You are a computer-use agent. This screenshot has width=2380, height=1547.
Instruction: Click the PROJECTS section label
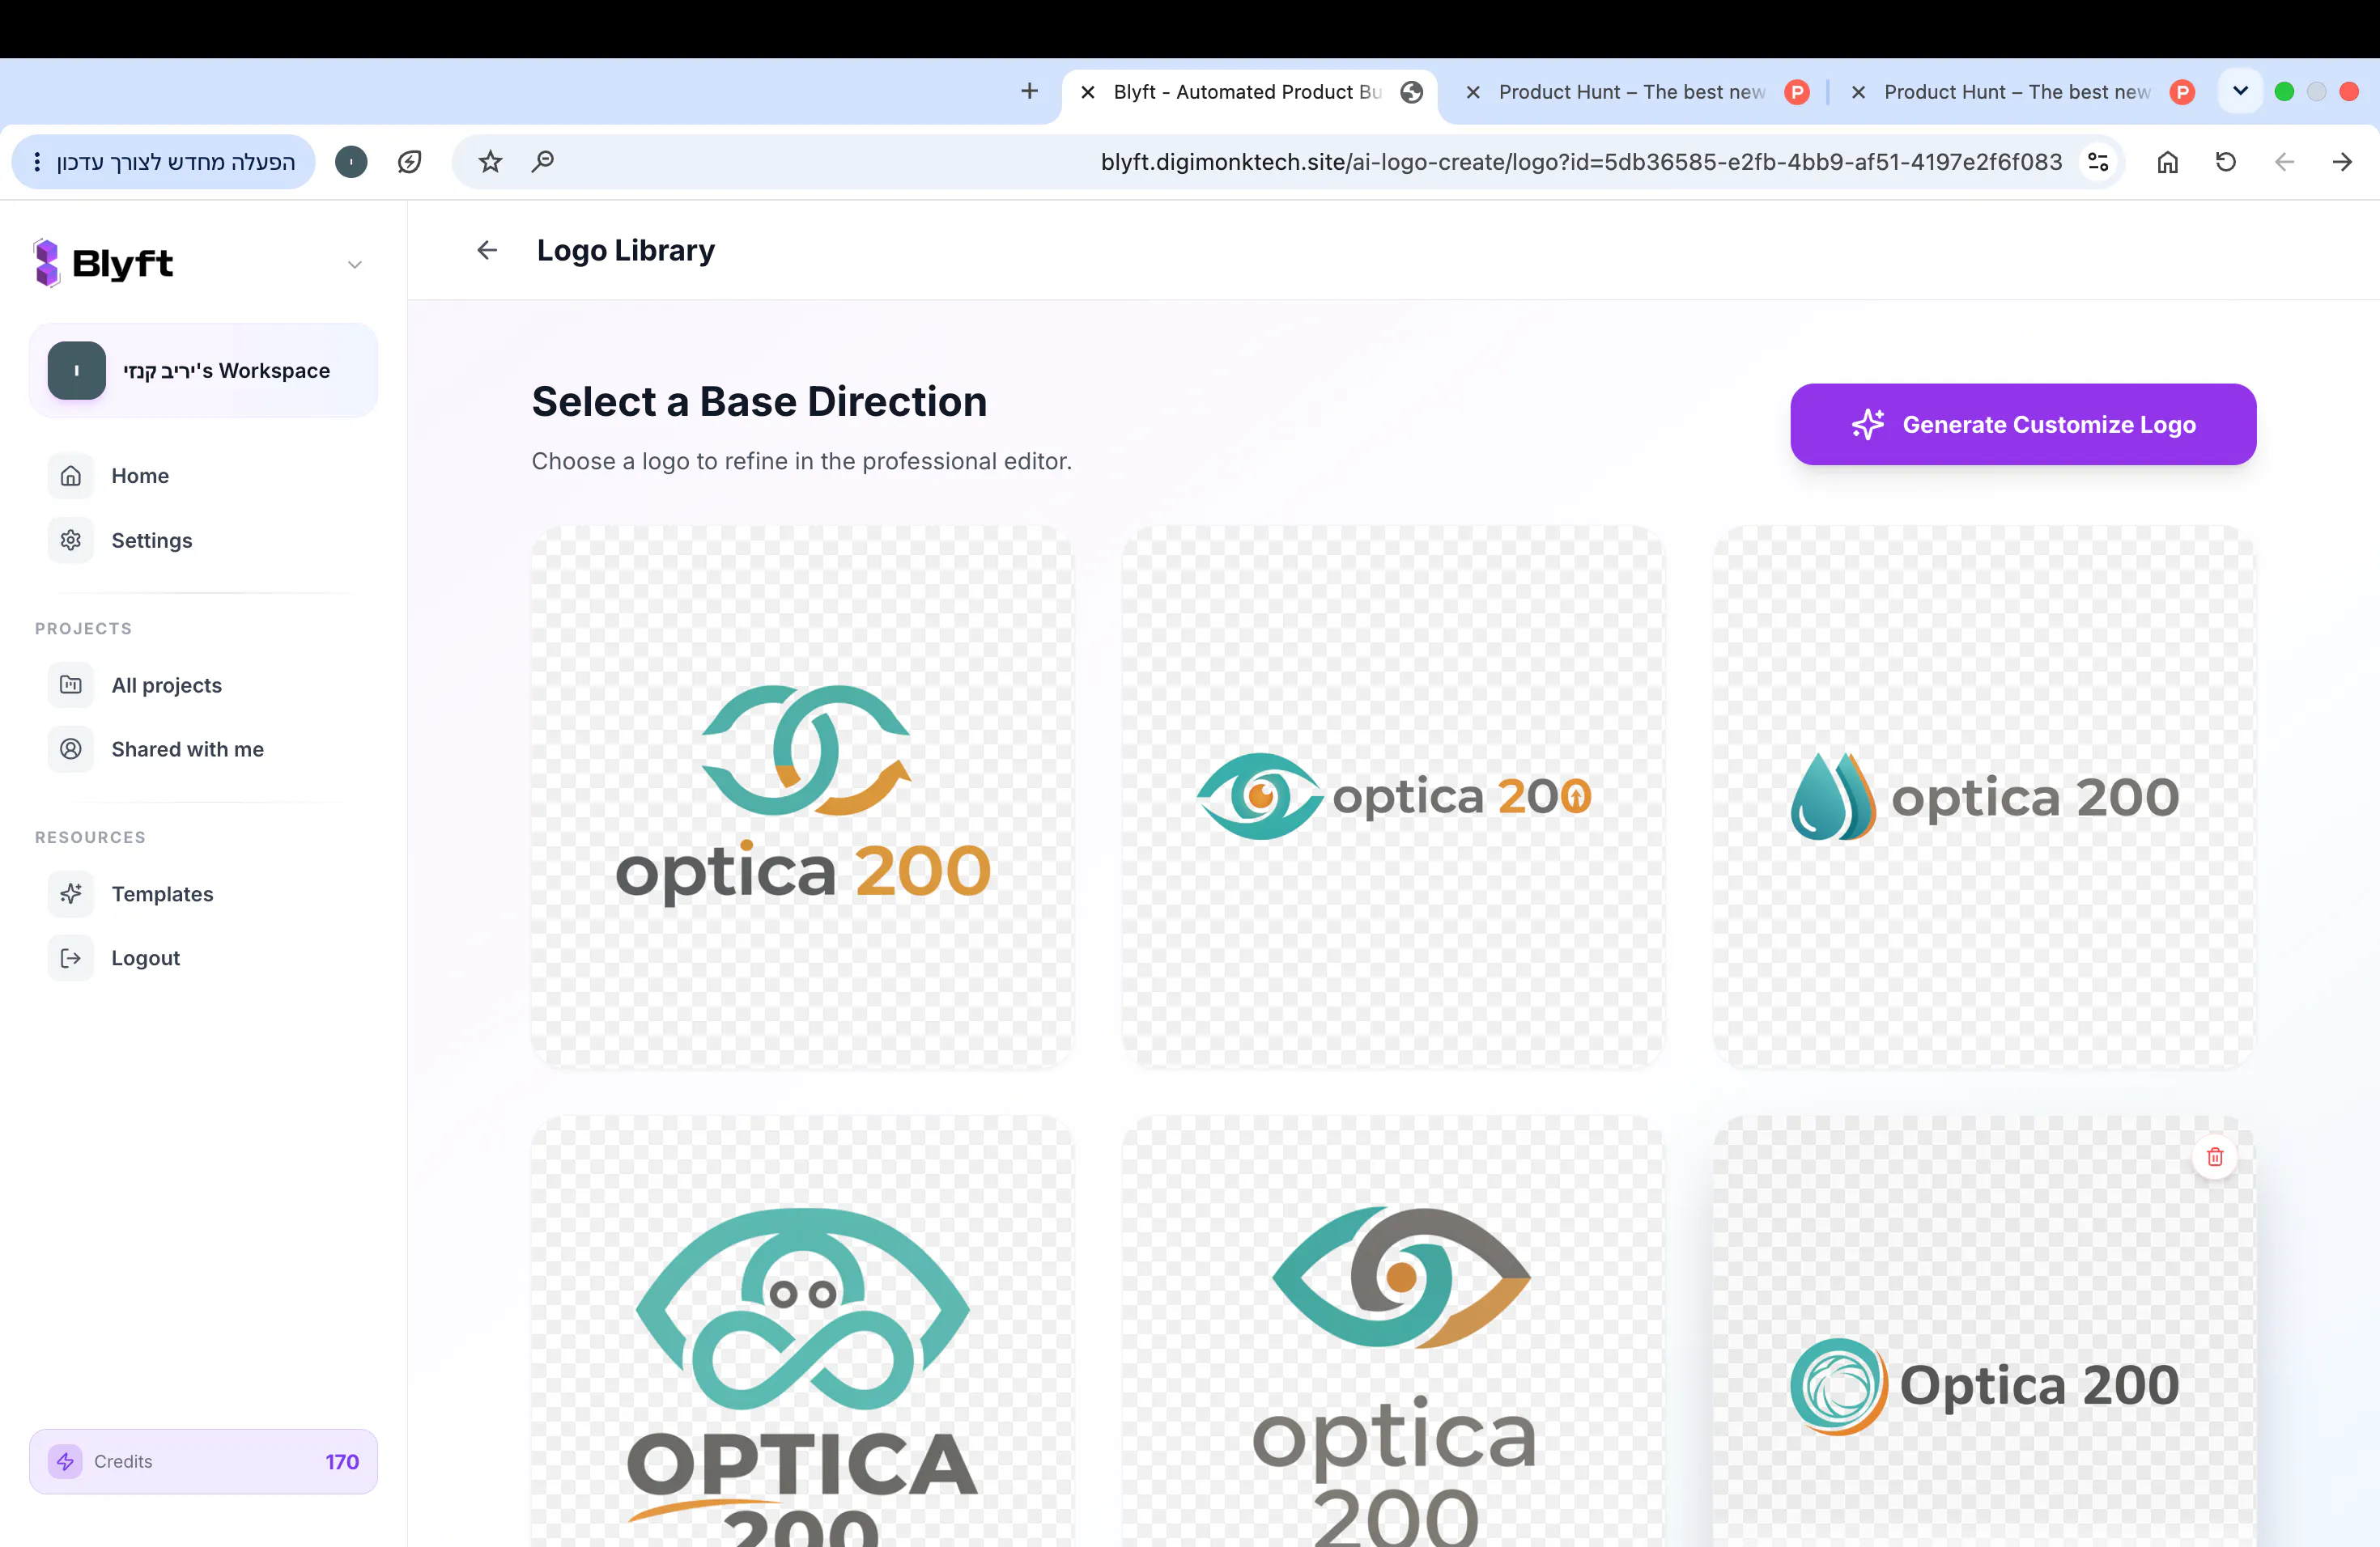(x=83, y=629)
